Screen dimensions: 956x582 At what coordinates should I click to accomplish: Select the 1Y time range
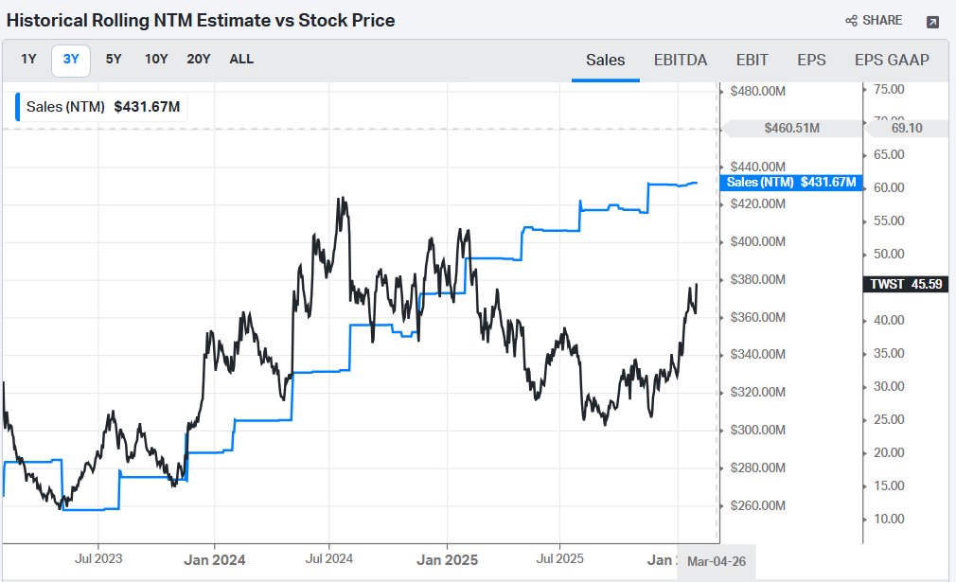tap(28, 59)
